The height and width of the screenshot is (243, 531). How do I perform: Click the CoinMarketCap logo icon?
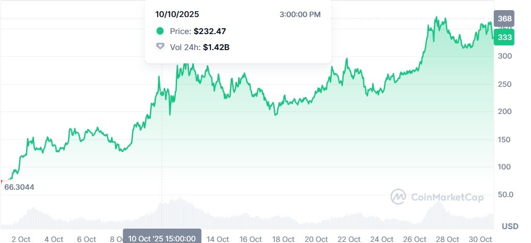[398, 197]
